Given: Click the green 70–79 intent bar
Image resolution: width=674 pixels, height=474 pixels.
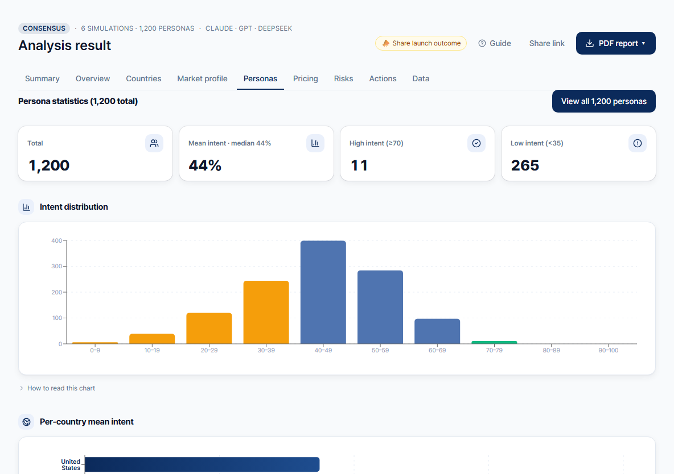Looking at the screenshot, I should tap(494, 342).
